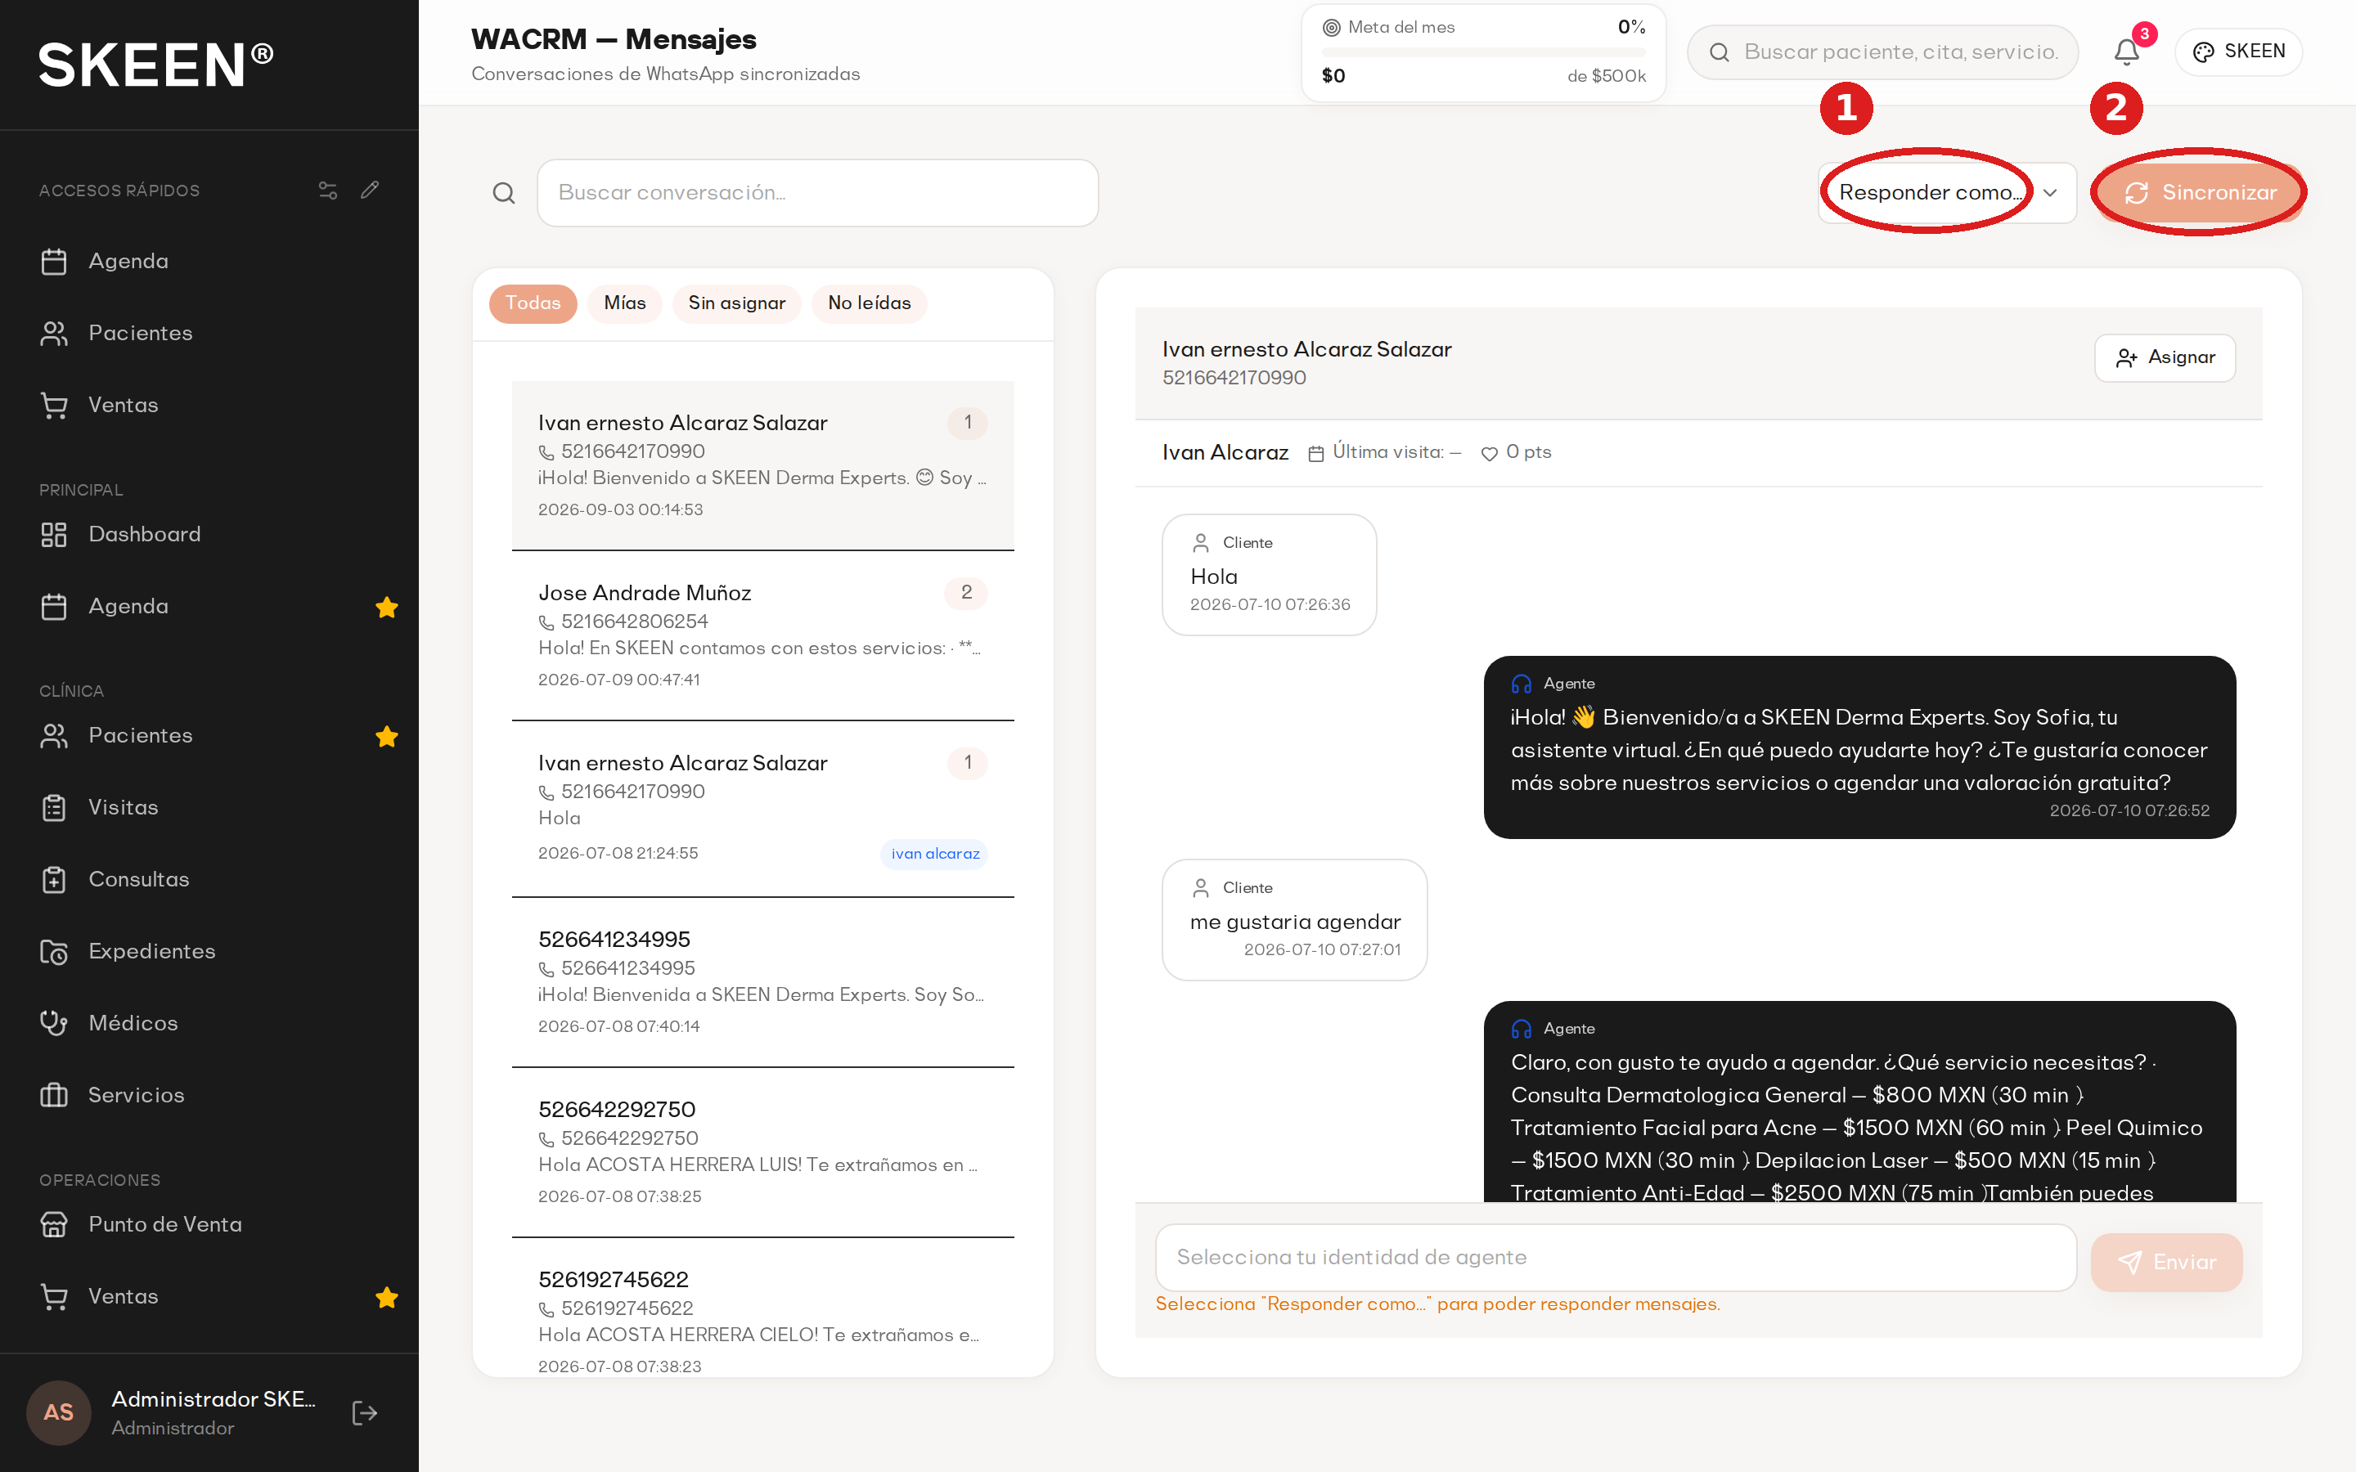Click the Asignar button

(x=2165, y=357)
